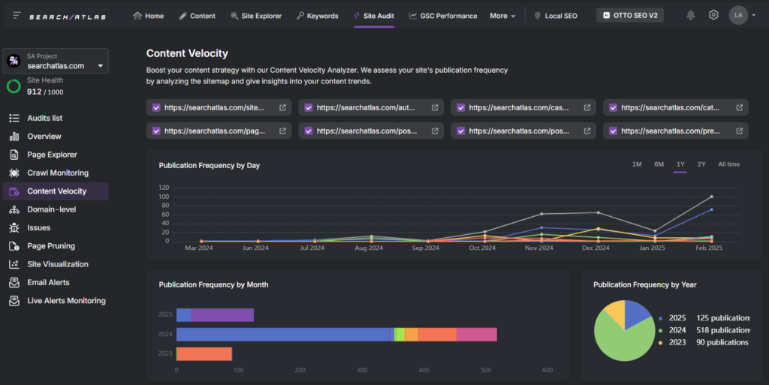The image size is (769, 385).
Task: Click the Email Alerts inbox icon
Action: click(14, 283)
